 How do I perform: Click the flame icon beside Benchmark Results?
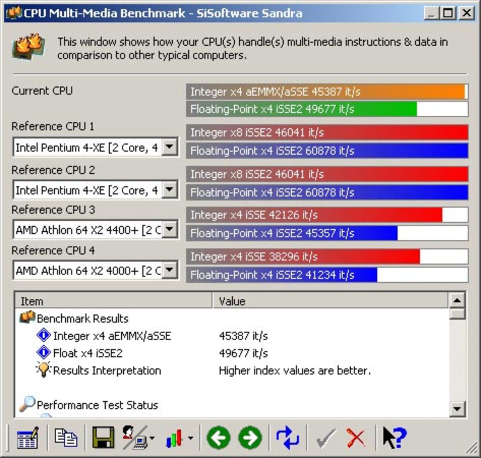(x=27, y=317)
